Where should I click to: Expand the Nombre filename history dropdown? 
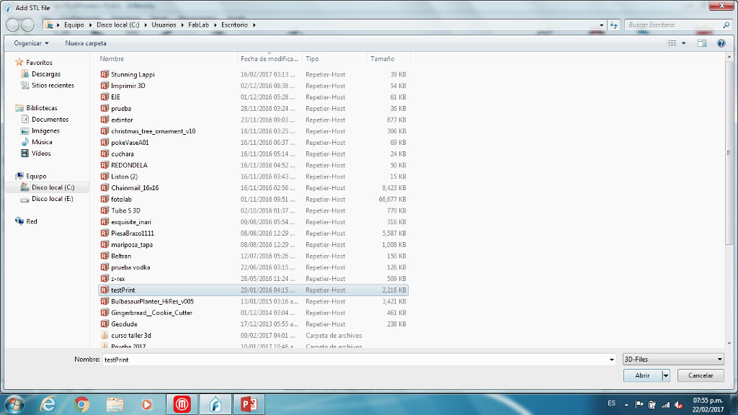(x=611, y=360)
